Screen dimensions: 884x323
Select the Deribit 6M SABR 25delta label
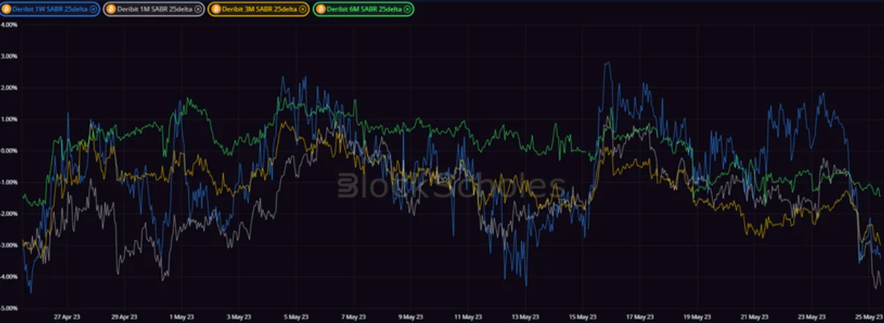click(x=364, y=9)
